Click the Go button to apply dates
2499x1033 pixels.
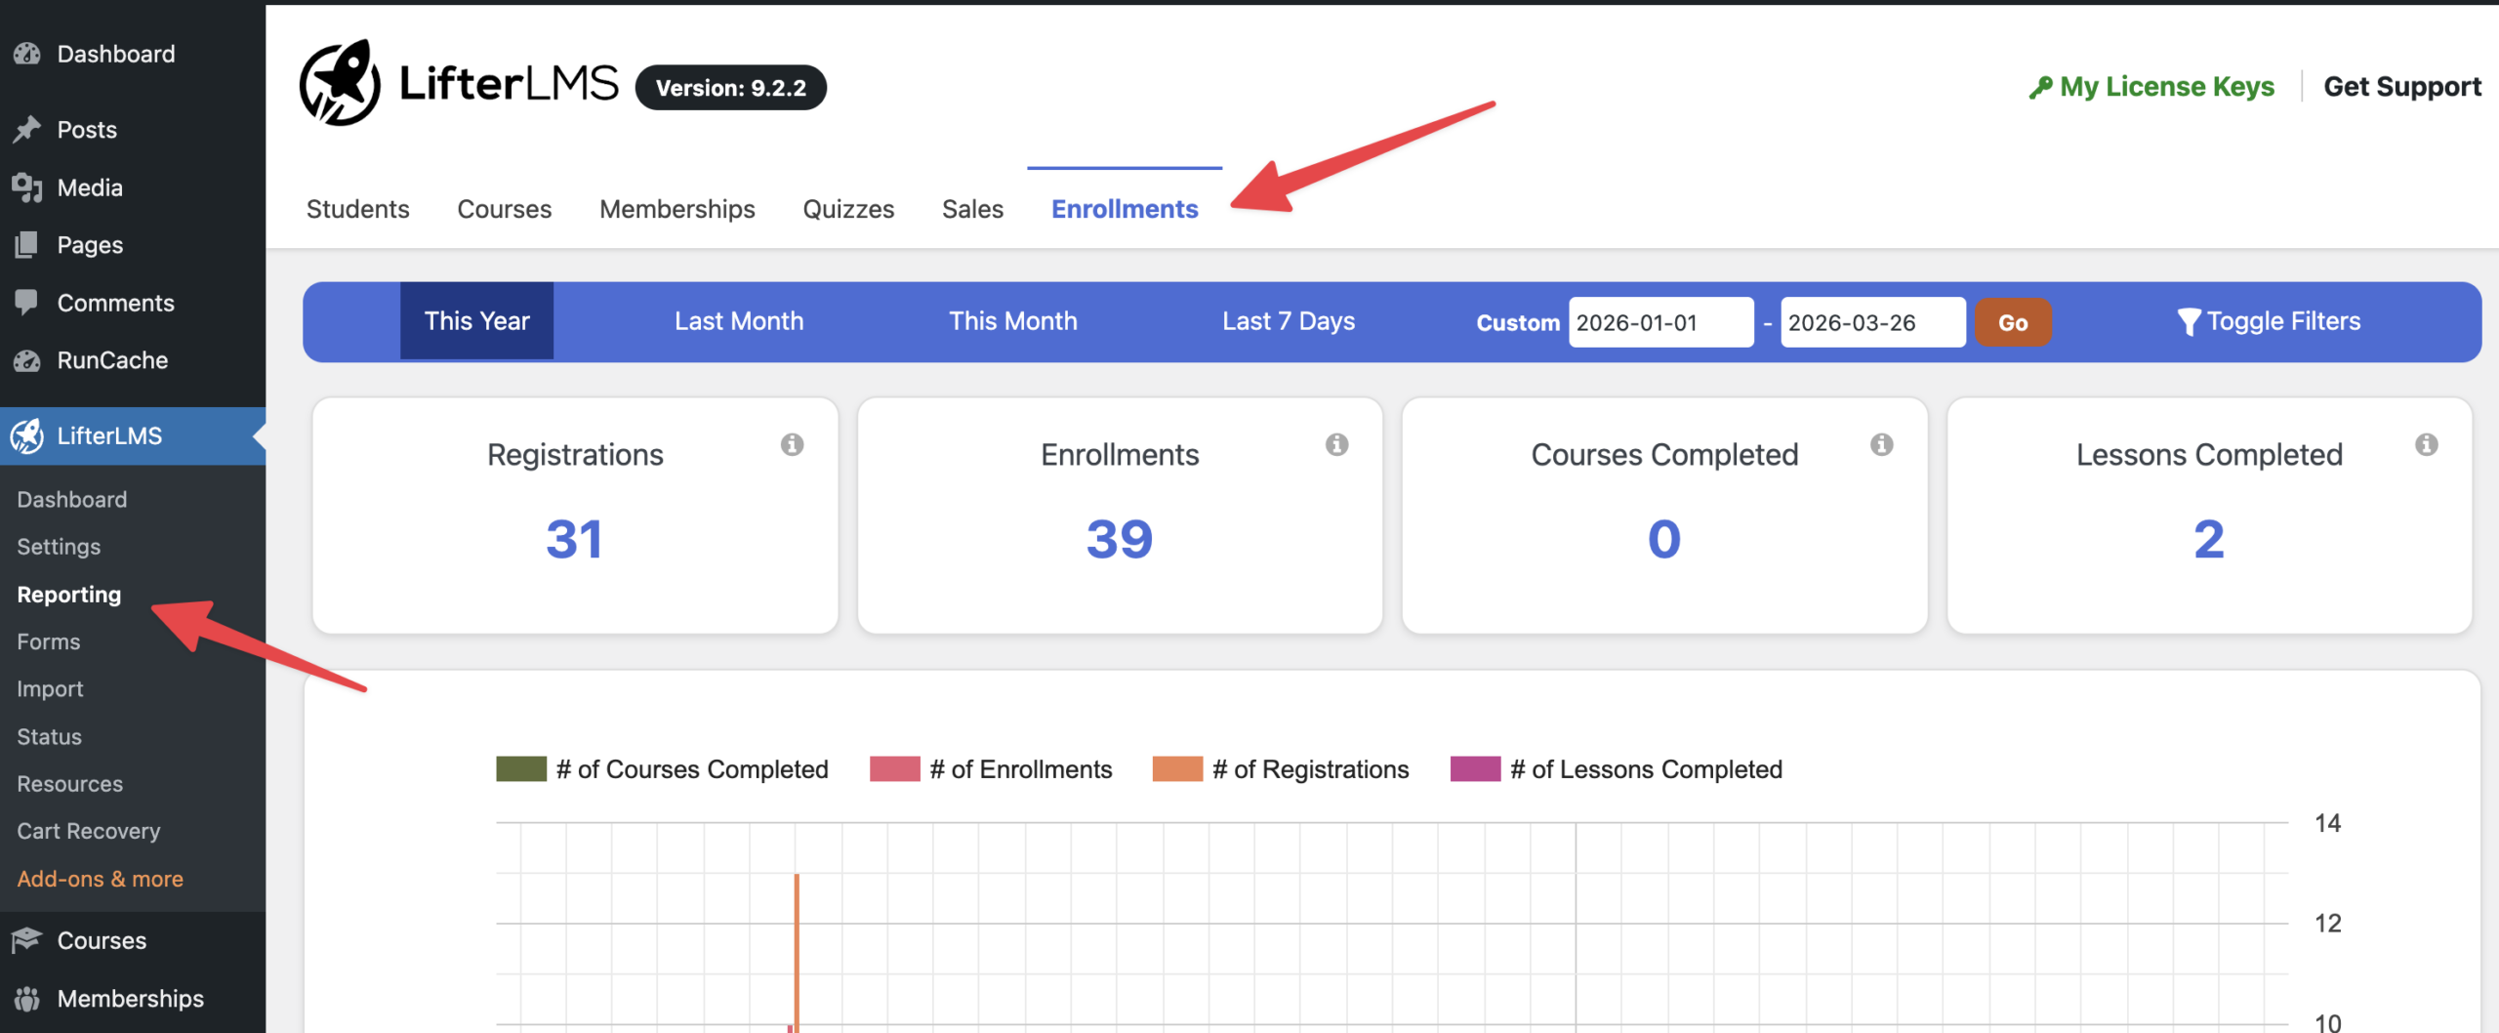coord(2013,321)
